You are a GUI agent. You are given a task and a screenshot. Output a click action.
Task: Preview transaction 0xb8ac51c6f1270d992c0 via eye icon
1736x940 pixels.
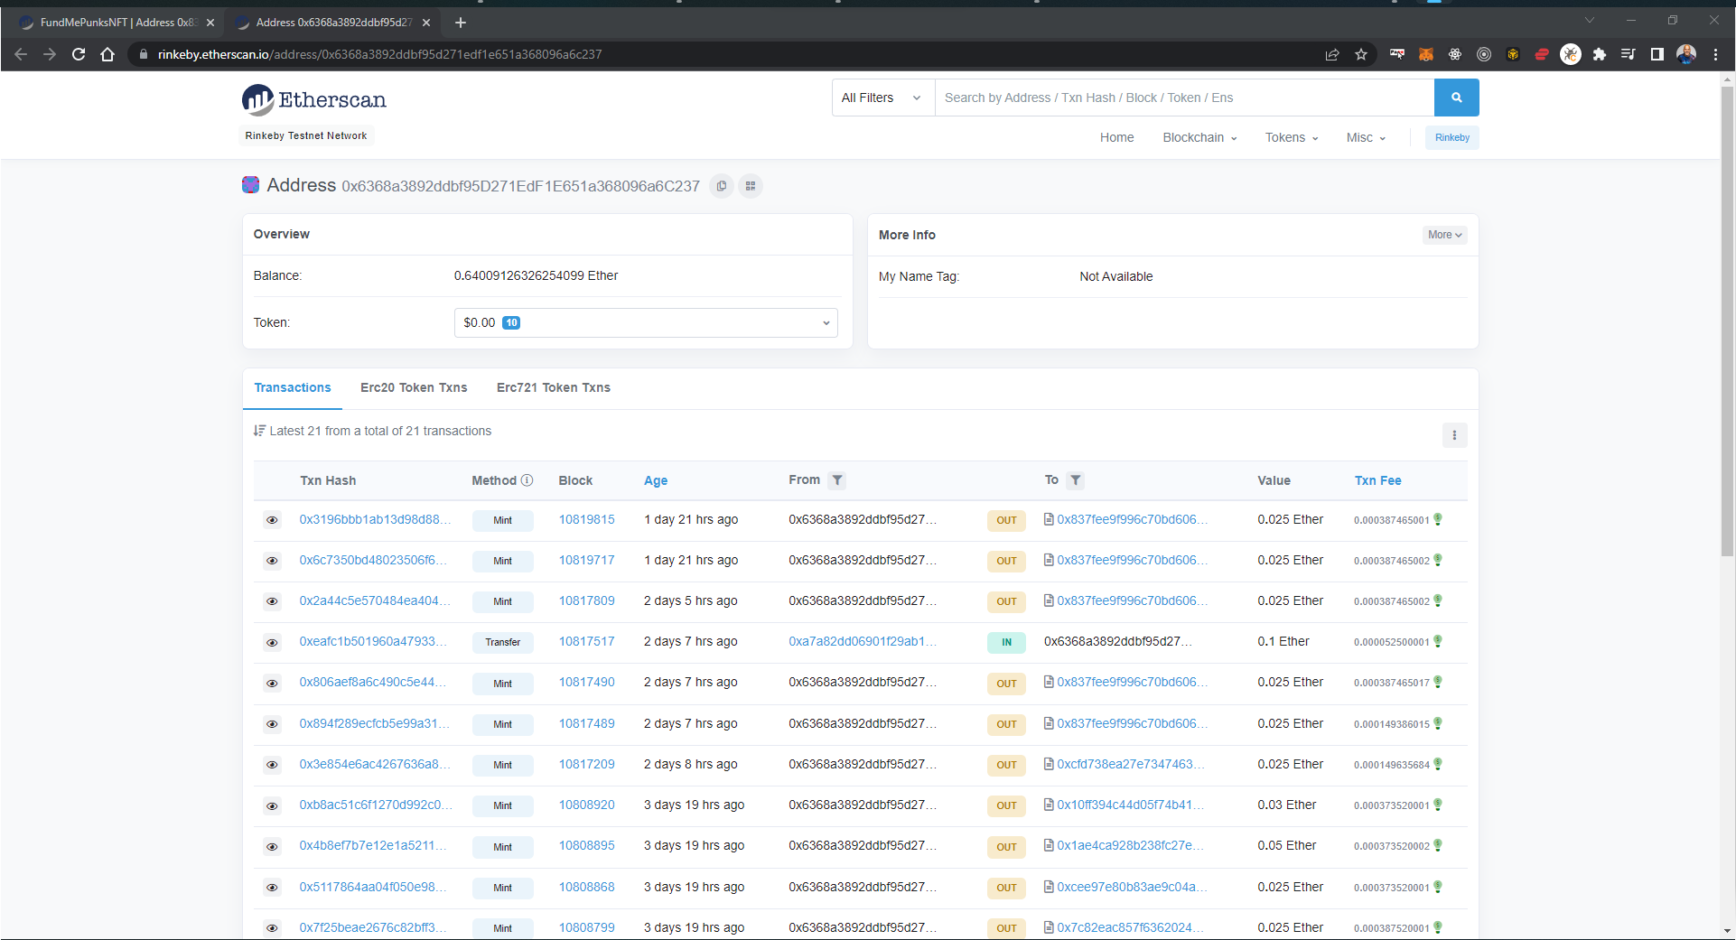pyautogui.click(x=272, y=805)
